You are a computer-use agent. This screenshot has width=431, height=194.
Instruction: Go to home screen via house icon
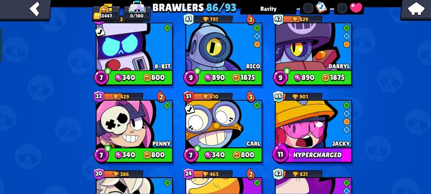416,9
